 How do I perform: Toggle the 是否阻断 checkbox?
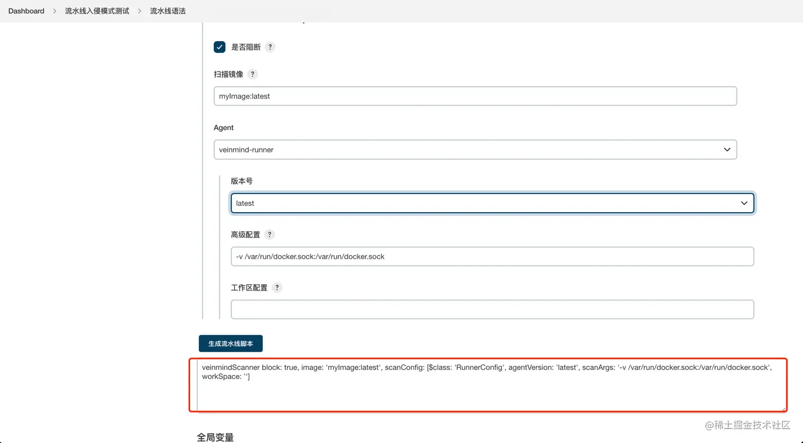(x=220, y=47)
